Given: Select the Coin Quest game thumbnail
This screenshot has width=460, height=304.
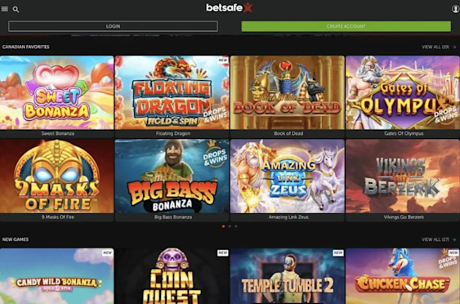Looking at the screenshot, I should tap(172, 276).
